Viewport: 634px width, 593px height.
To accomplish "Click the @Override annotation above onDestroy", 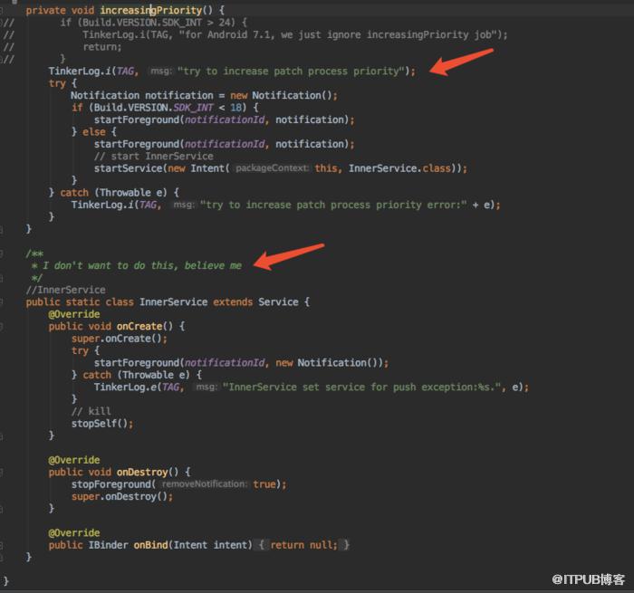I will pos(74,460).
